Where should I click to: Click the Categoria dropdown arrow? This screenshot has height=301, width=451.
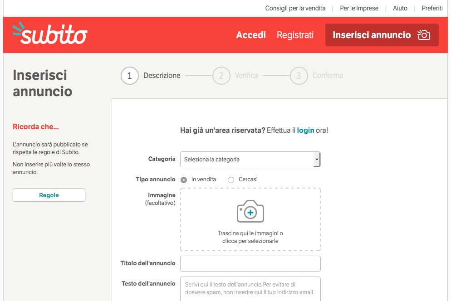317,160
